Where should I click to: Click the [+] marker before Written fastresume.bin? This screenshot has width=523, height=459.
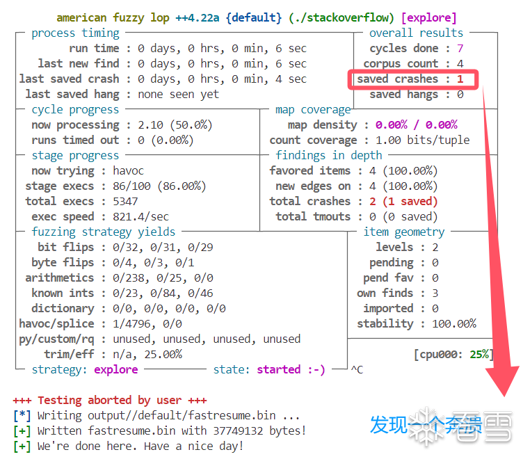[x=22, y=431]
